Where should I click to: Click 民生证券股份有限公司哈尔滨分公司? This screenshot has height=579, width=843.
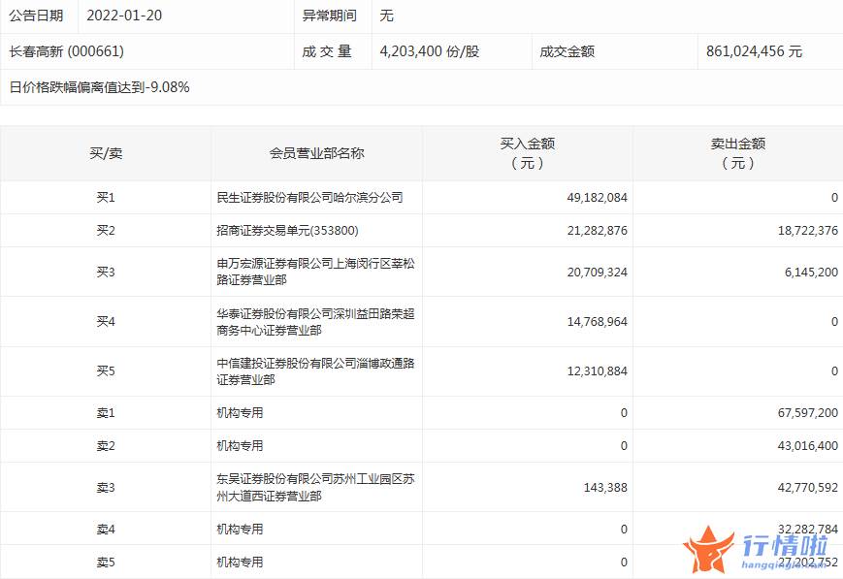tap(309, 198)
